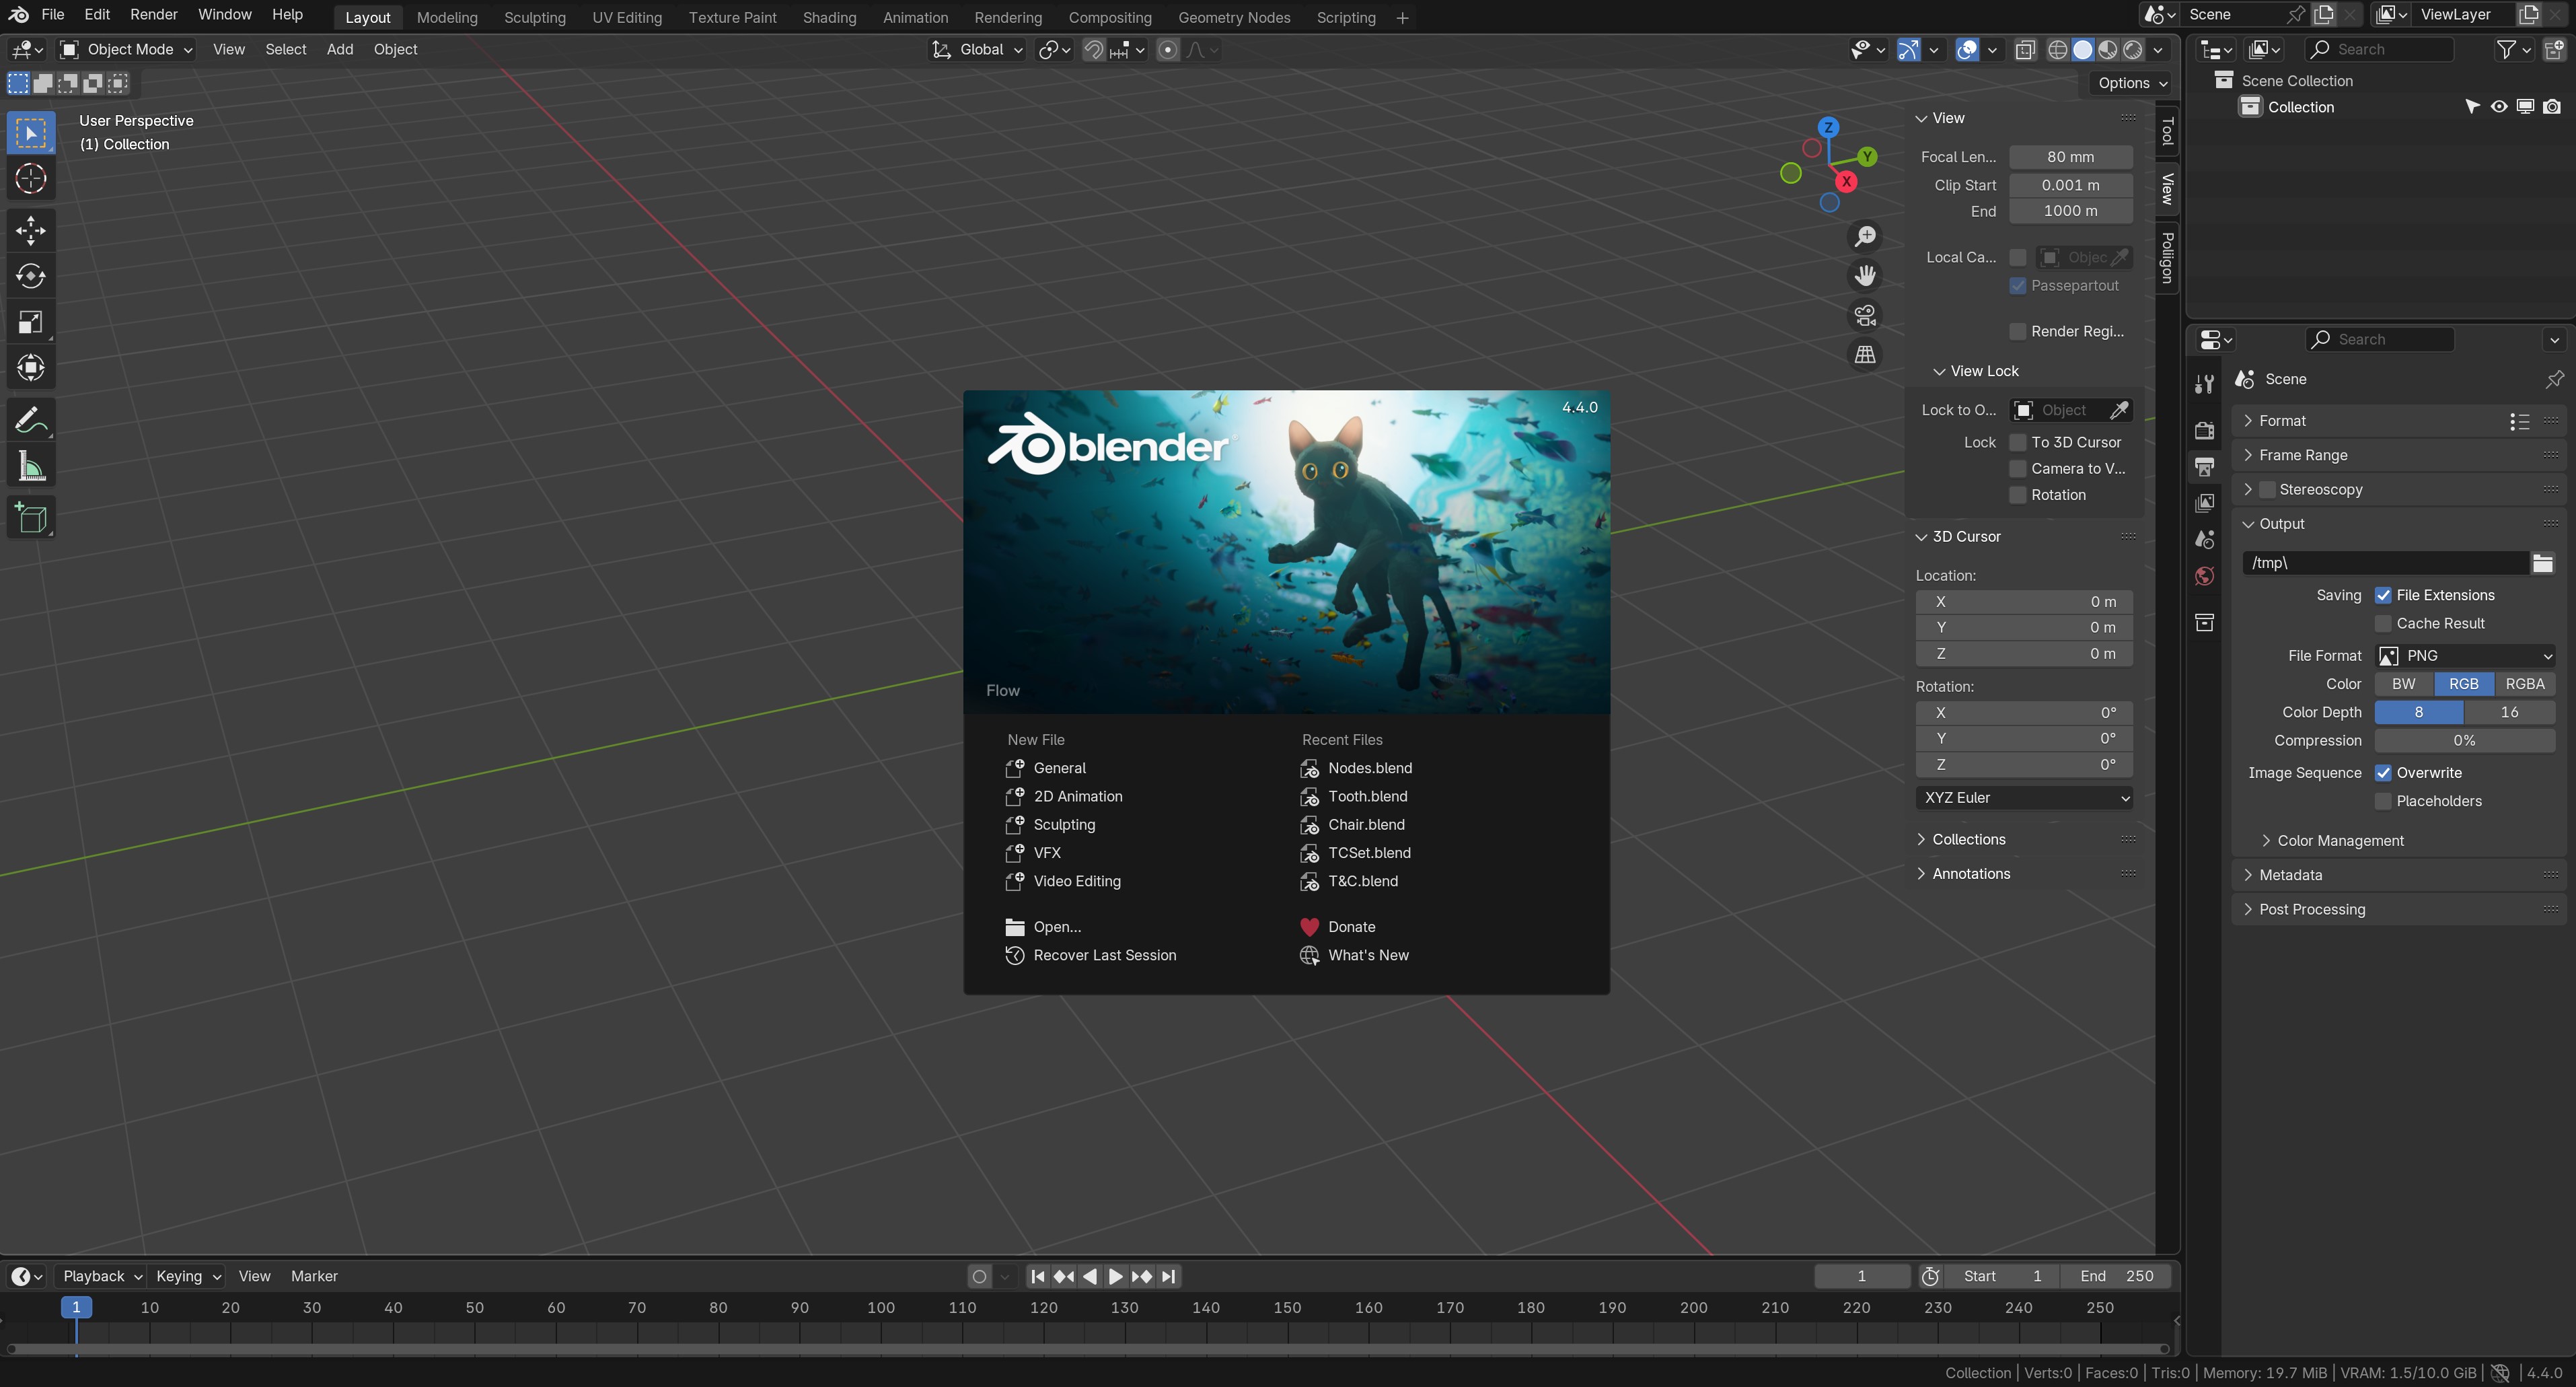The width and height of the screenshot is (2576, 1387).
Task: Enable Camera to View lock checkbox
Action: pyautogui.click(x=2018, y=469)
